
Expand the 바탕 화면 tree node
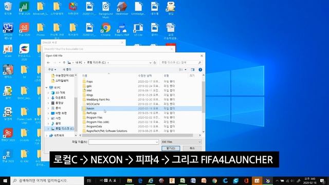(x=48, y=113)
